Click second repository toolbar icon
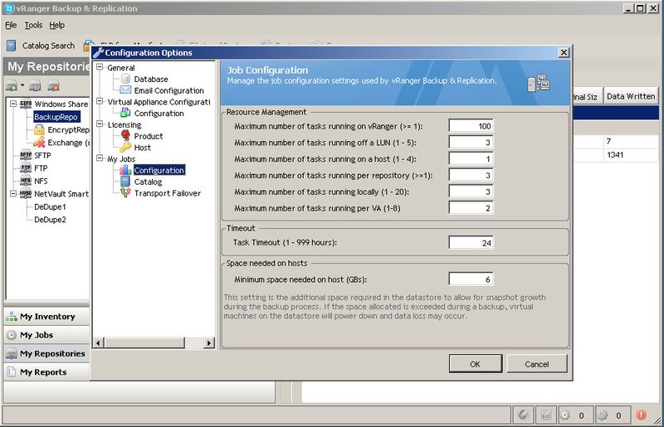The width and height of the screenshot is (664, 427). pyautogui.click(x=35, y=86)
